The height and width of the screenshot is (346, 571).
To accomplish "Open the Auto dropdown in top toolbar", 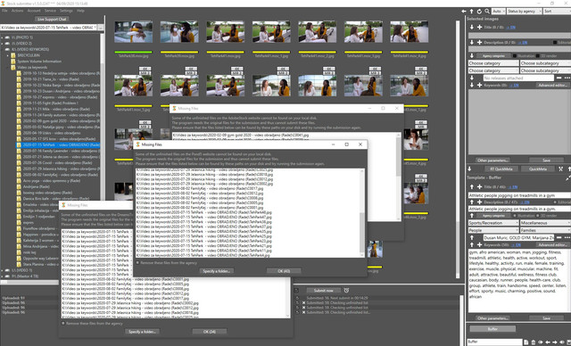I will tap(498, 12).
